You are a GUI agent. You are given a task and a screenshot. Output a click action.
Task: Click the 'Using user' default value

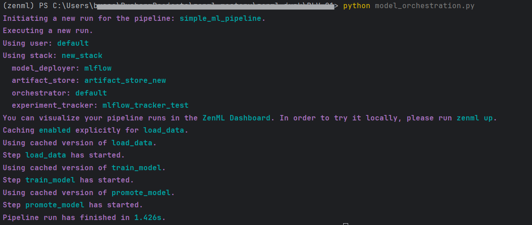pos(73,43)
